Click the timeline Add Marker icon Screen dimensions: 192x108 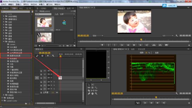coord(48,56)
